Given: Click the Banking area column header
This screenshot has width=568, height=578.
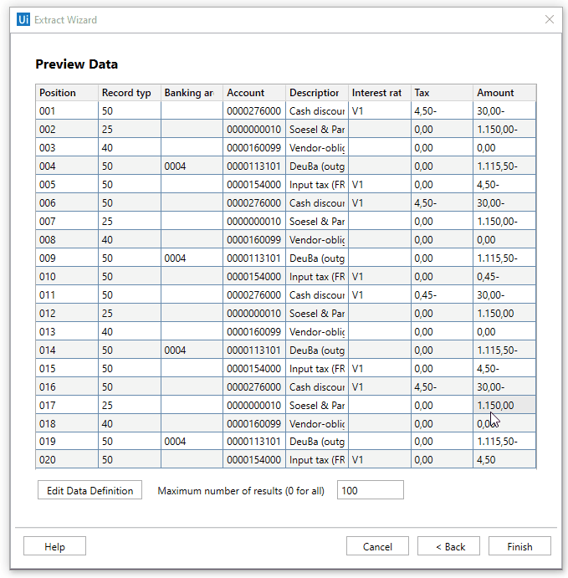Looking at the screenshot, I should [x=192, y=93].
